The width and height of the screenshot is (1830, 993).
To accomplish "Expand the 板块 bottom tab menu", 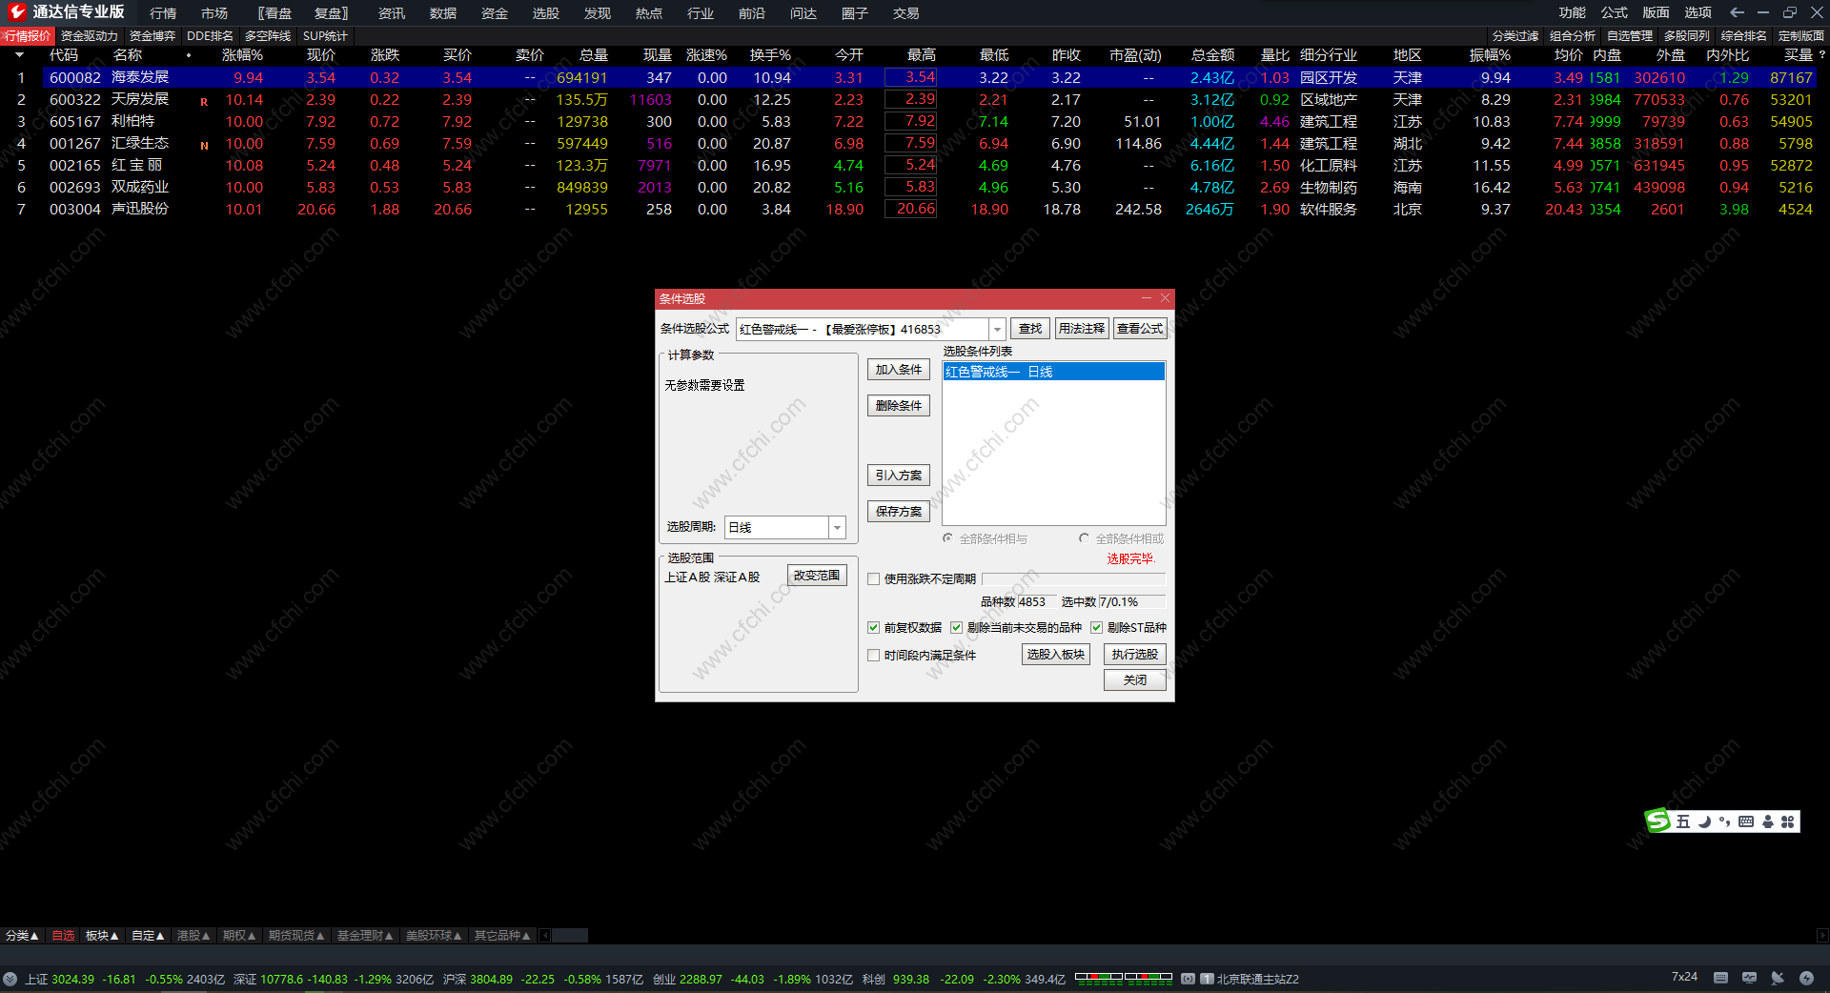I will pos(102,936).
